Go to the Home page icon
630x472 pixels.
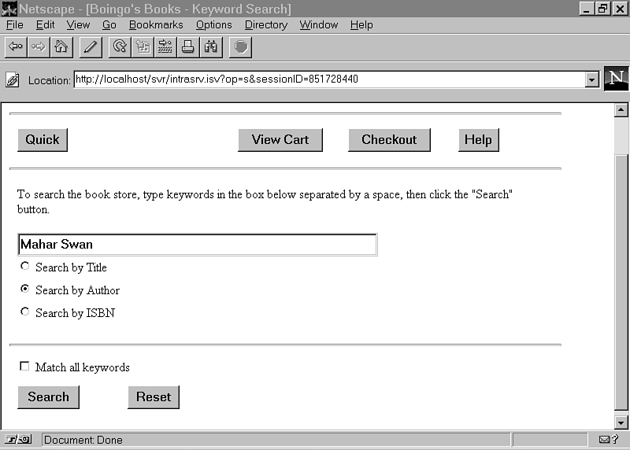pyautogui.click(x=61, y=47)
